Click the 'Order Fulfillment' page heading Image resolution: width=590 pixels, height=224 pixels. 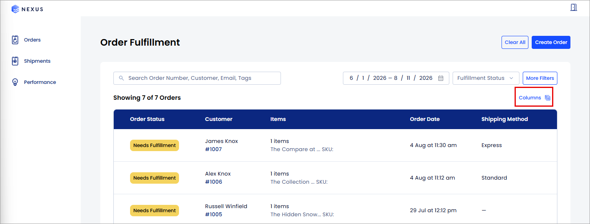pos(140,42)
